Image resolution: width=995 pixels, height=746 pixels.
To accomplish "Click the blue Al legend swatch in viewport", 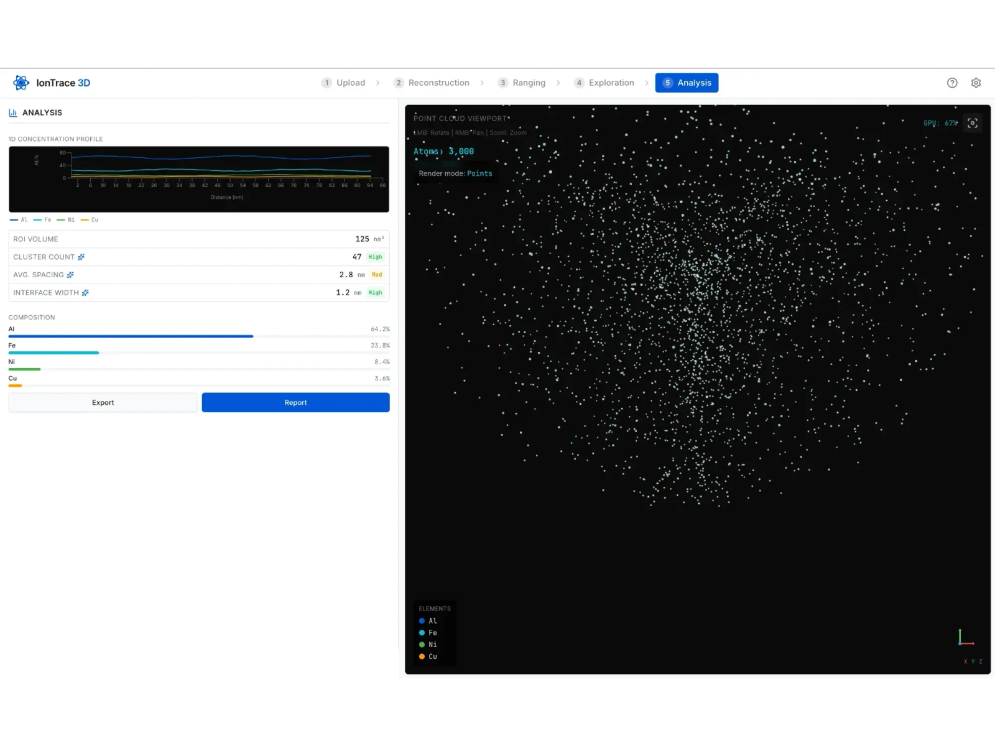I will [x=422, y=621].
